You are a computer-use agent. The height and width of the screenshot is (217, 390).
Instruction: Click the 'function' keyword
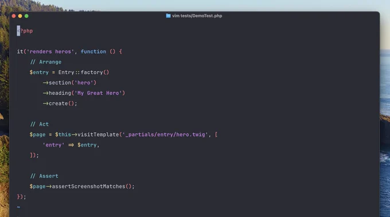pyautogui.click(x=93, y=52)
